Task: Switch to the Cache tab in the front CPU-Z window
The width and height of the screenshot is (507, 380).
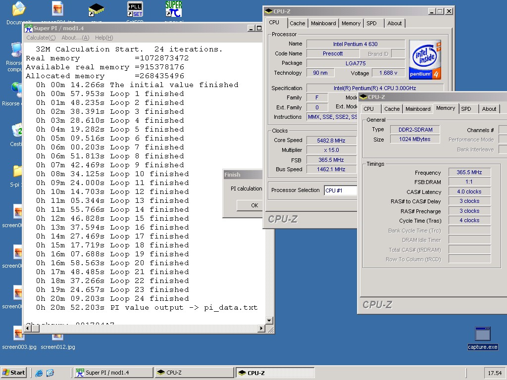Action: pyautogui.click(x=392, y=109)
